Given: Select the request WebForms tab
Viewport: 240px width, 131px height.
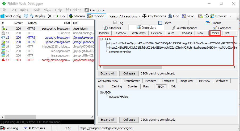Looking at the screenshot, I should coord(139,33).
